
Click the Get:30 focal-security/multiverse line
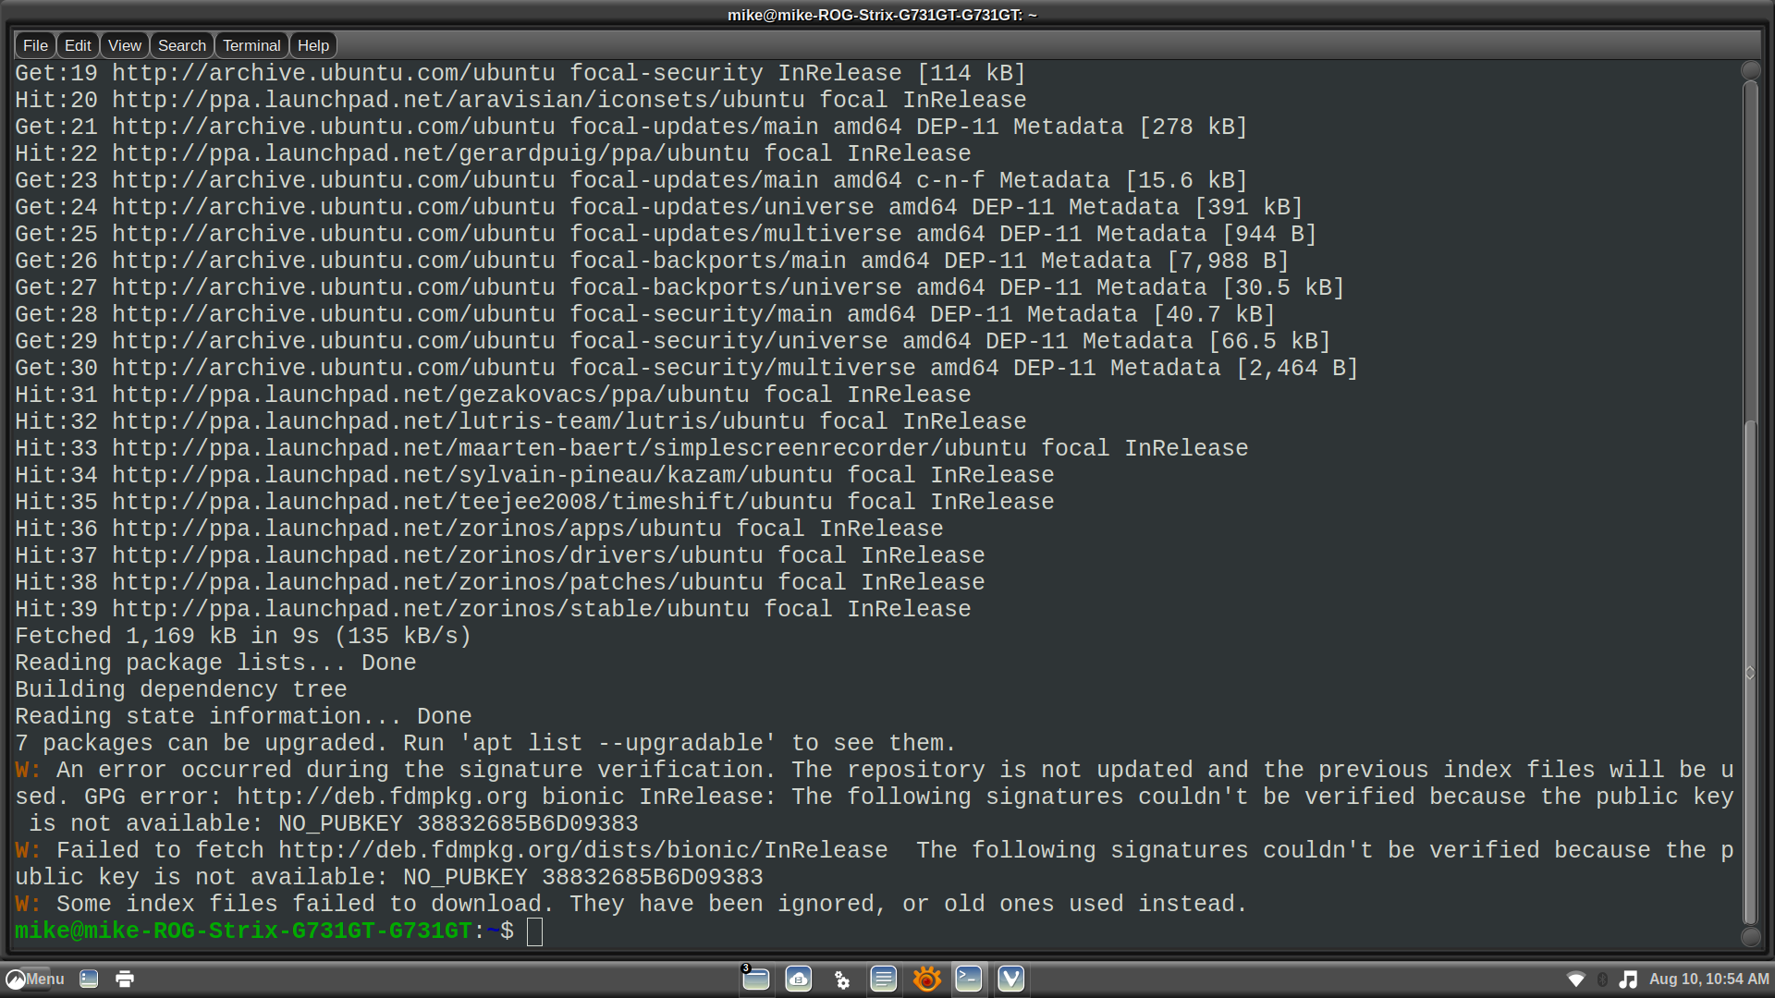point(687,368)
